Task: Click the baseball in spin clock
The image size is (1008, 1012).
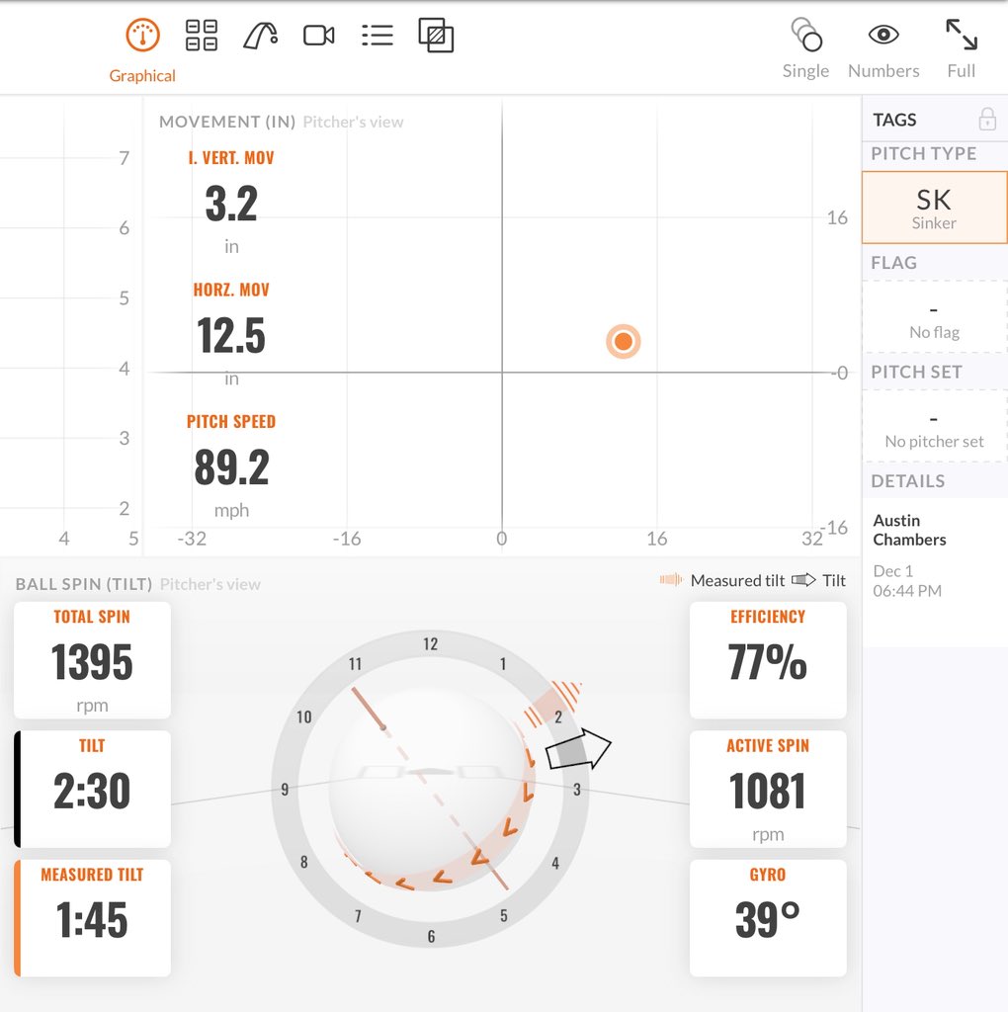Action: pos(431,788)
